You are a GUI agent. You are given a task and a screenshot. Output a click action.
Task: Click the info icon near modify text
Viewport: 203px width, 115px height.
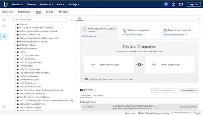point(86,79)
